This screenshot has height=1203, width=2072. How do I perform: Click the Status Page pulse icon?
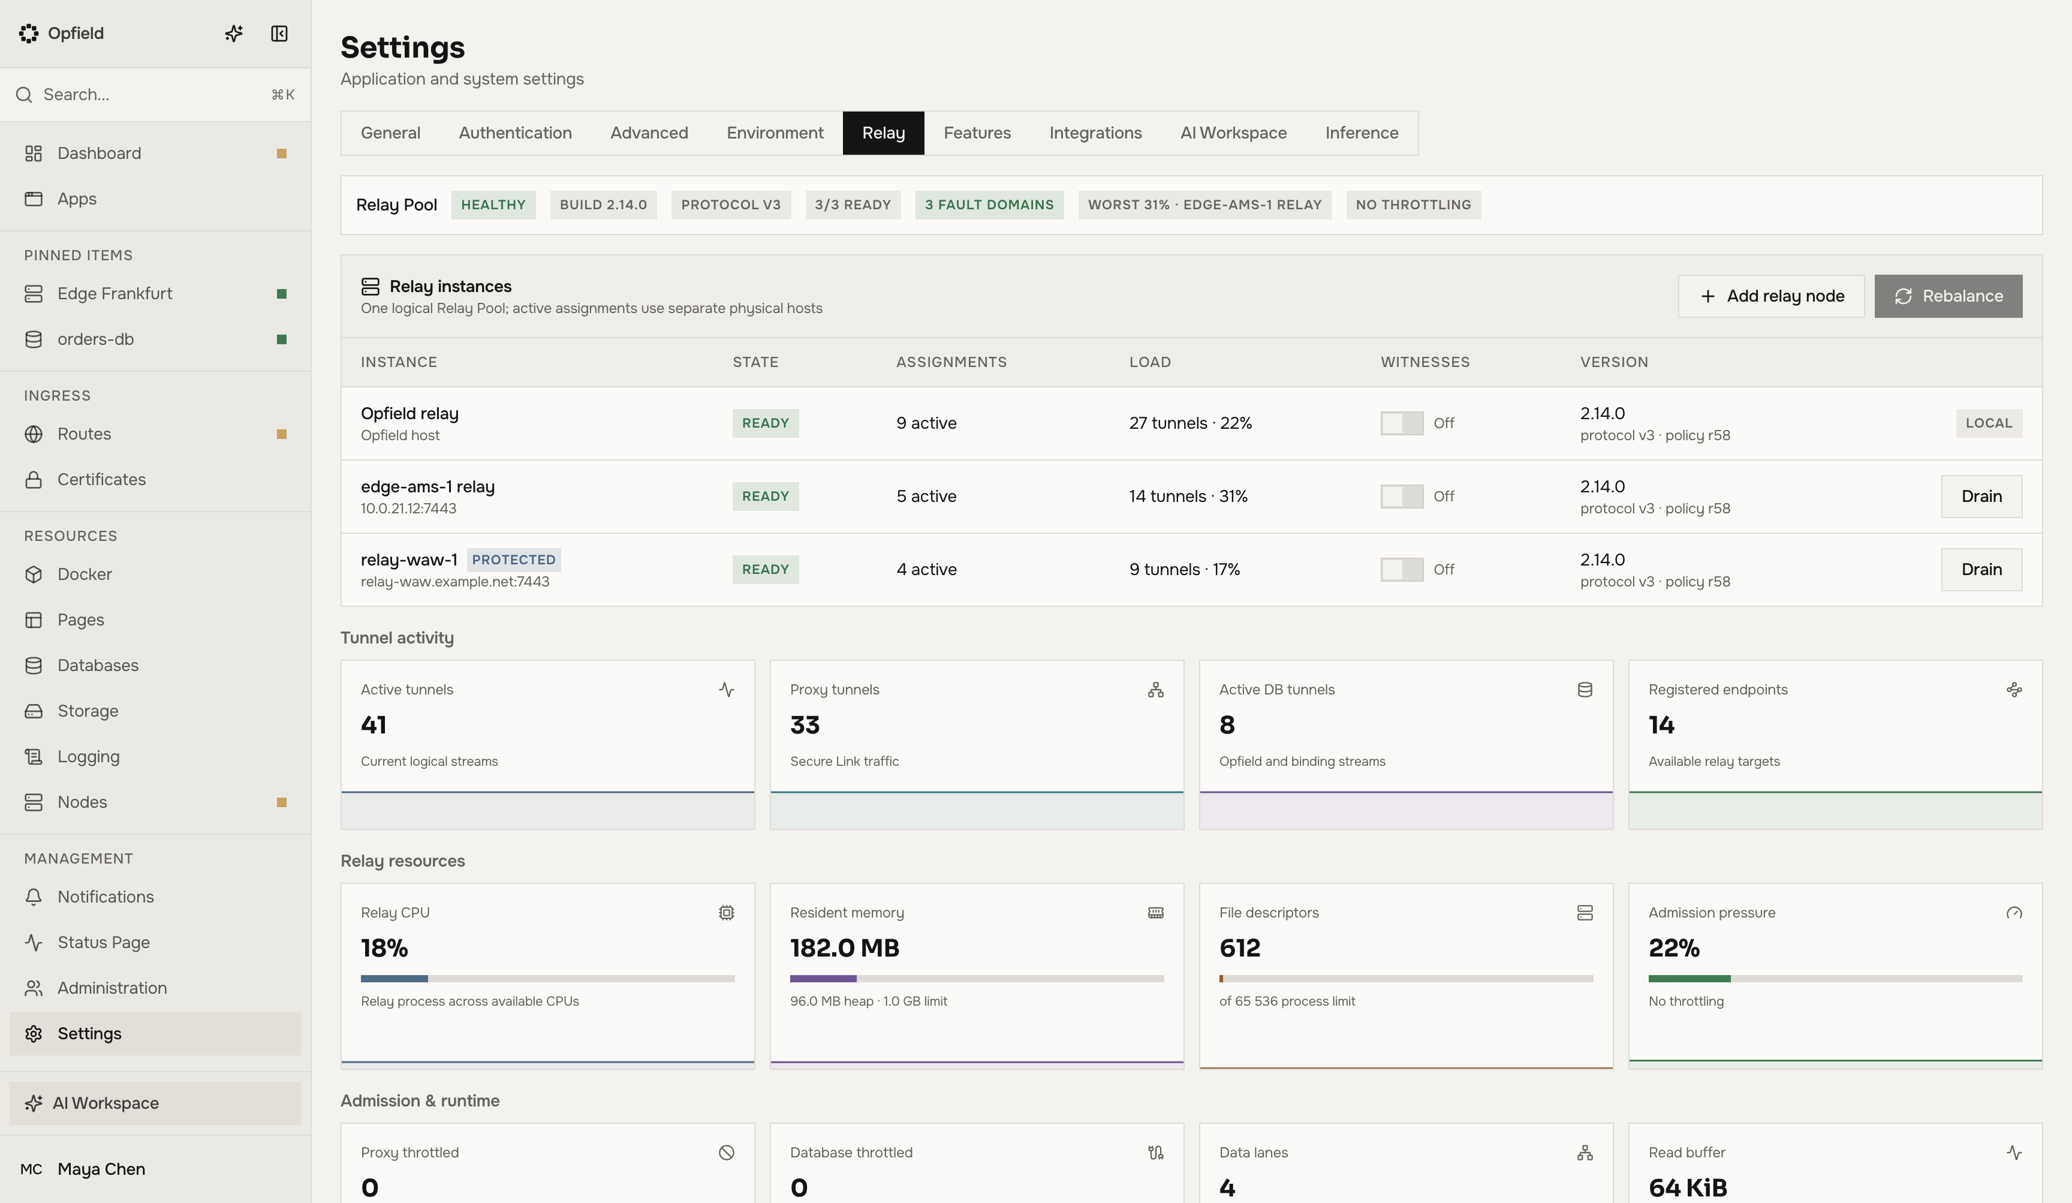(34, 942)
